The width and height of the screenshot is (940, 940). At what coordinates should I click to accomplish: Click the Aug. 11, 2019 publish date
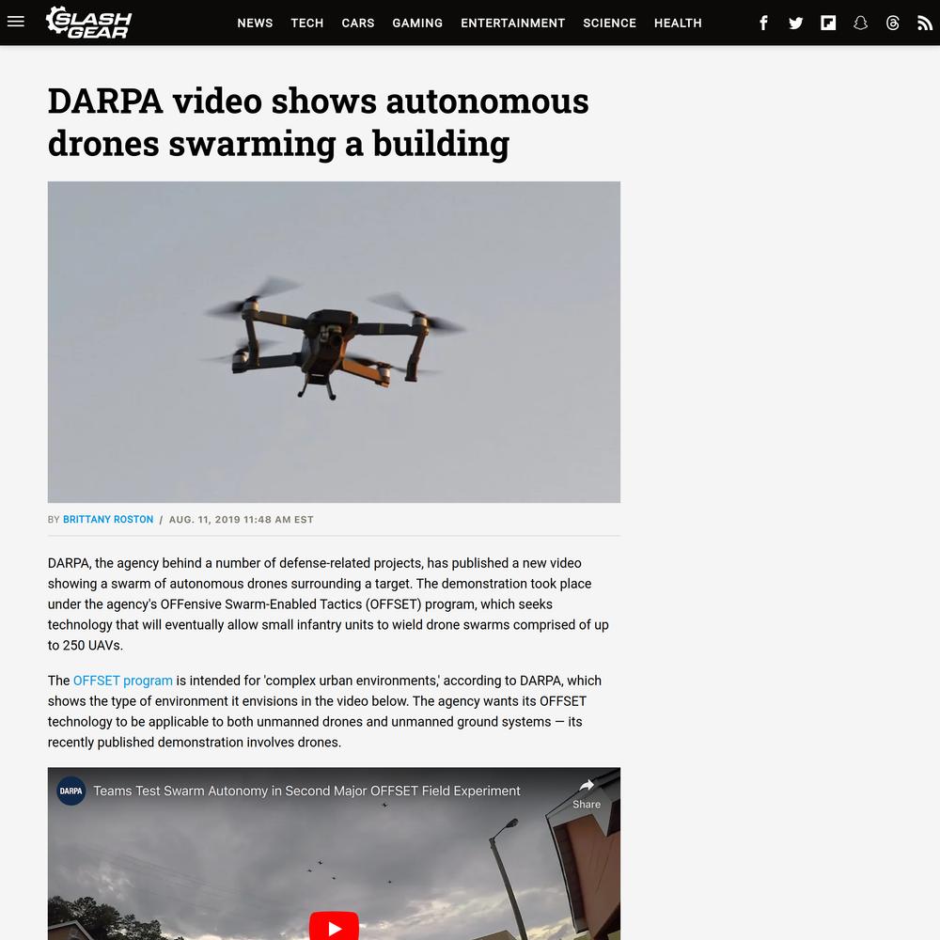click(241, 519)
